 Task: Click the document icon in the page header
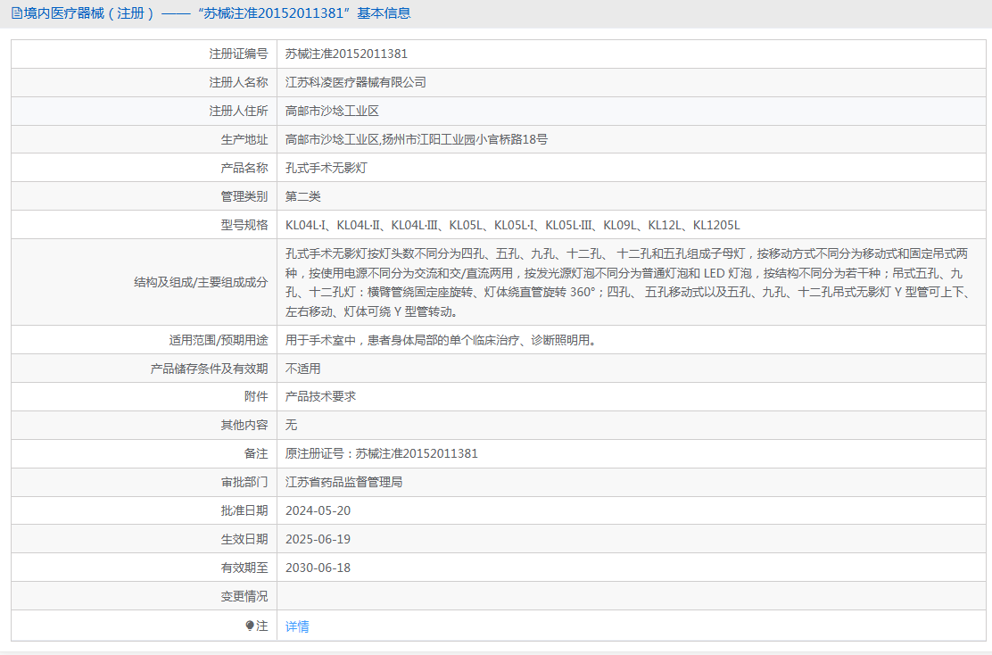pyautogui.click(x=16, y=13)
